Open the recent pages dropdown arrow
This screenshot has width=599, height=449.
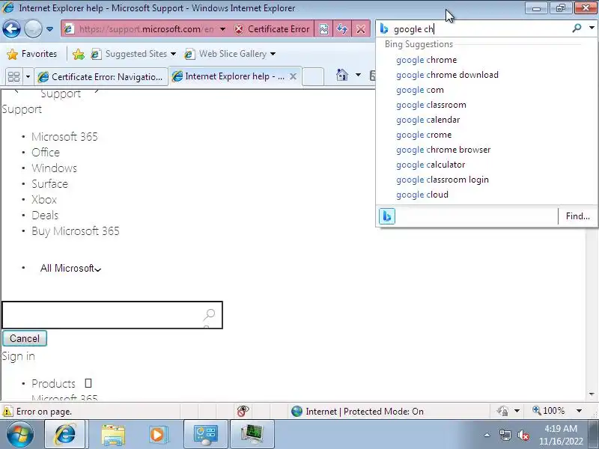49,29
